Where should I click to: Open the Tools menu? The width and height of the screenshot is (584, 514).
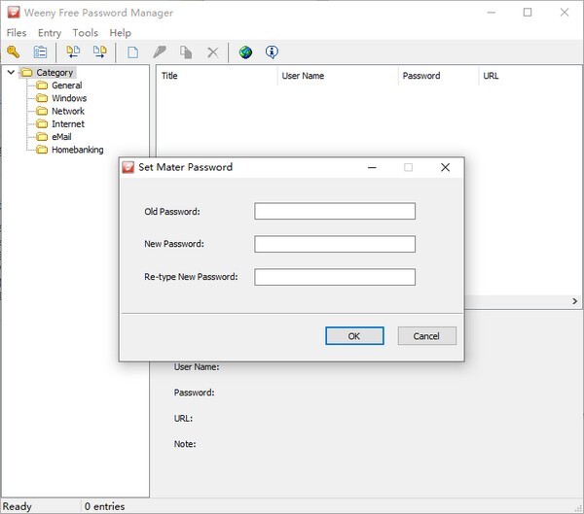(85, 33)
